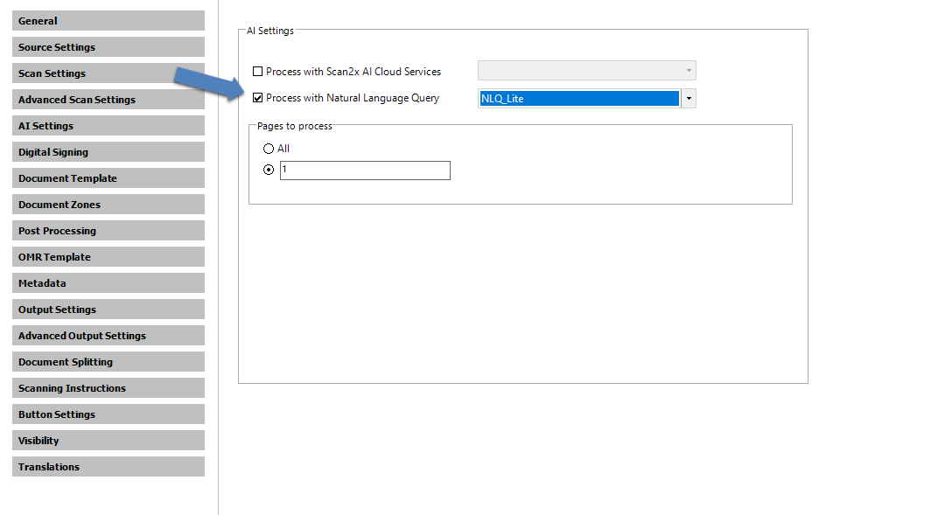
Task: Select the All pages radio button
Action: tap(269, 149)
